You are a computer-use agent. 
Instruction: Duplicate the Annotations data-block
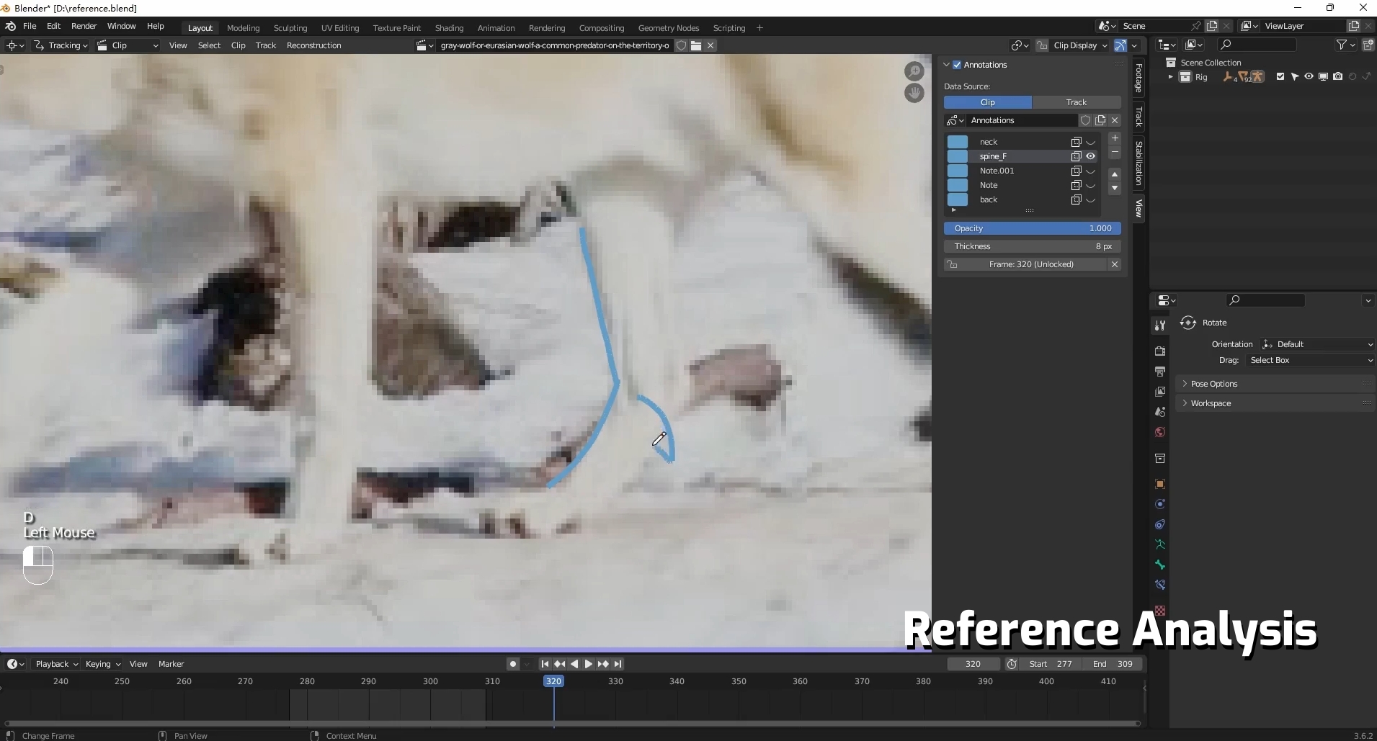tap(1100, 120)
